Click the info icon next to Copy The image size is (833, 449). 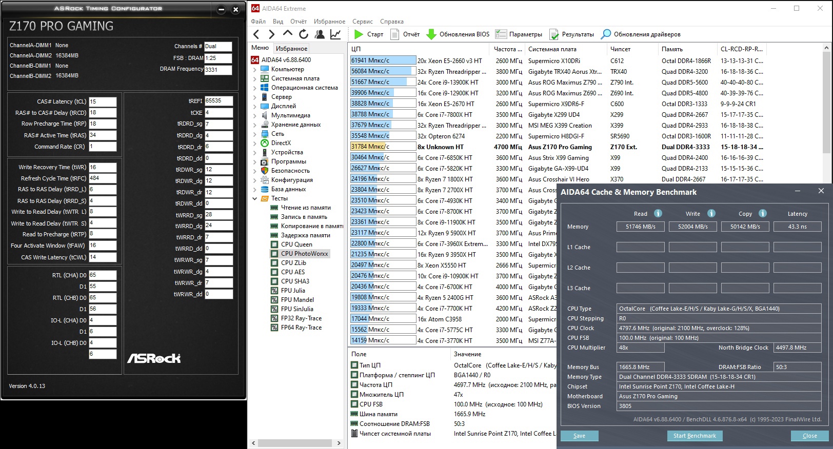[763, 213]
